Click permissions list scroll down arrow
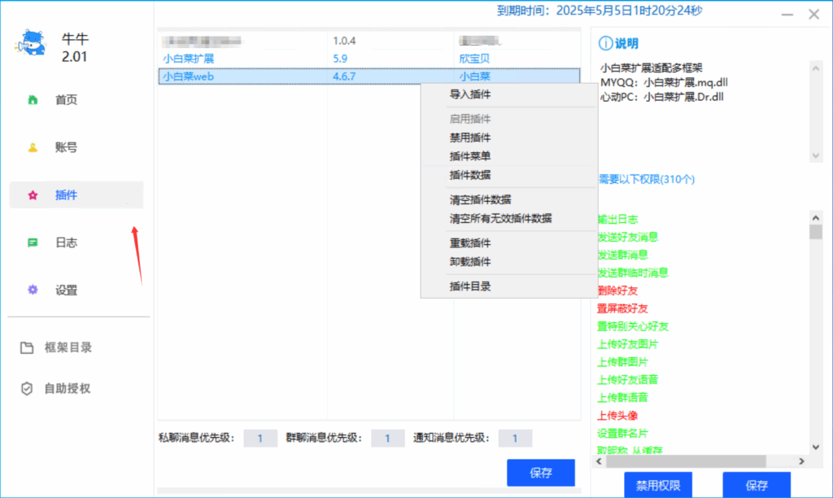Viewport: 833px width, 498px height. [815, 447]
